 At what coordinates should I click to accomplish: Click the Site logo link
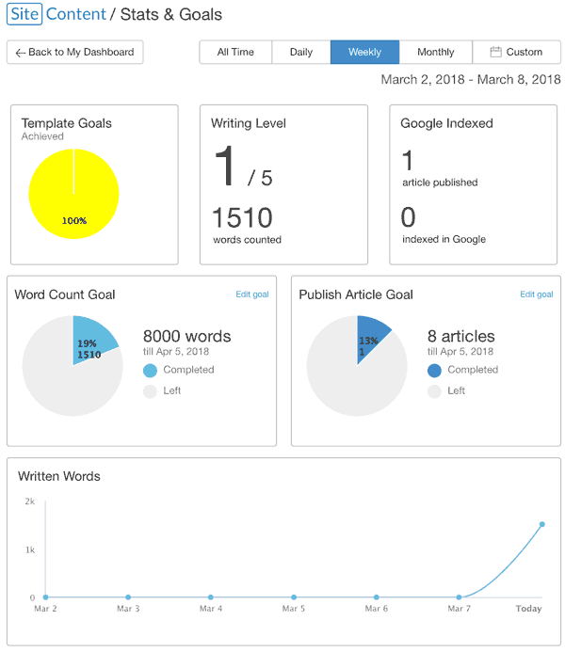click(24, 14)
